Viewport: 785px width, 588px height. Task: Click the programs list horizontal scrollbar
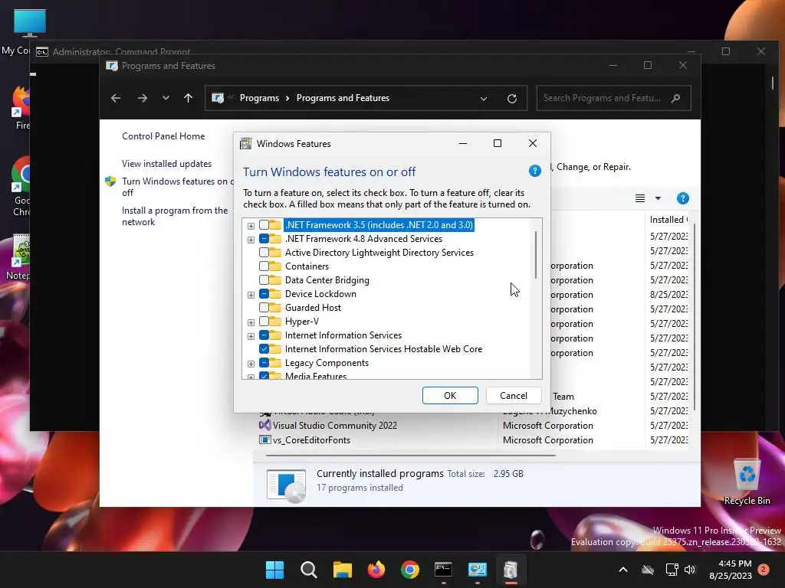pos(411,456)
